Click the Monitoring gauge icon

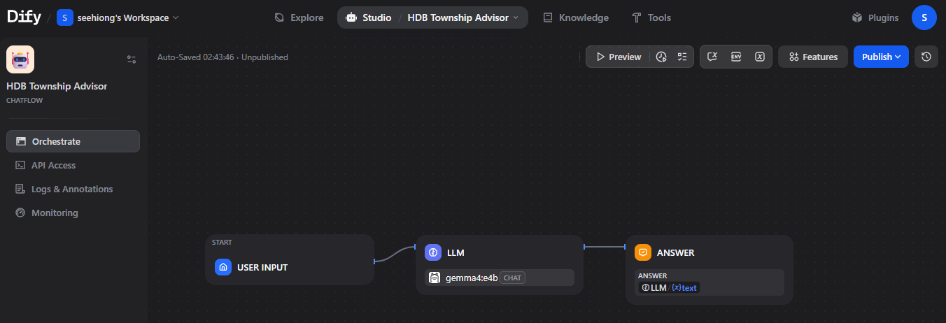pos(20,213)
